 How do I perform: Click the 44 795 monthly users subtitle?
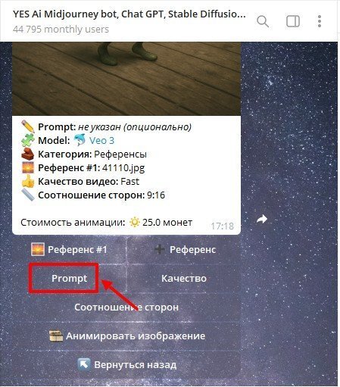click(x=61, y=30)
